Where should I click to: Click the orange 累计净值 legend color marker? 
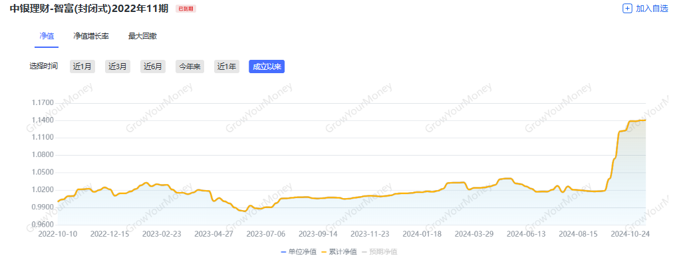pos(325,252)
